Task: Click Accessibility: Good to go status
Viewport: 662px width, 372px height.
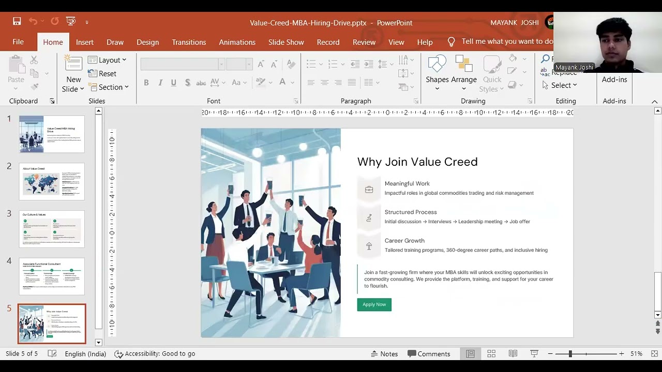Action: coord(155,354)
